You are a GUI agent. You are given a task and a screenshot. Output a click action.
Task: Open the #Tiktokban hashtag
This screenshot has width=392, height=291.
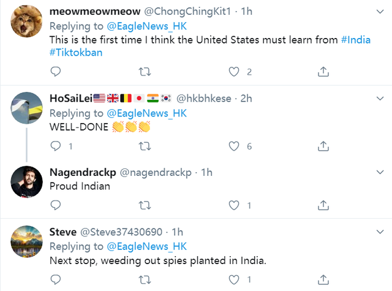tap(76, 53)
